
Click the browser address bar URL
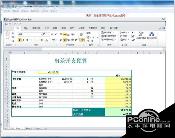pyautogui.click(x=38, y=6)
